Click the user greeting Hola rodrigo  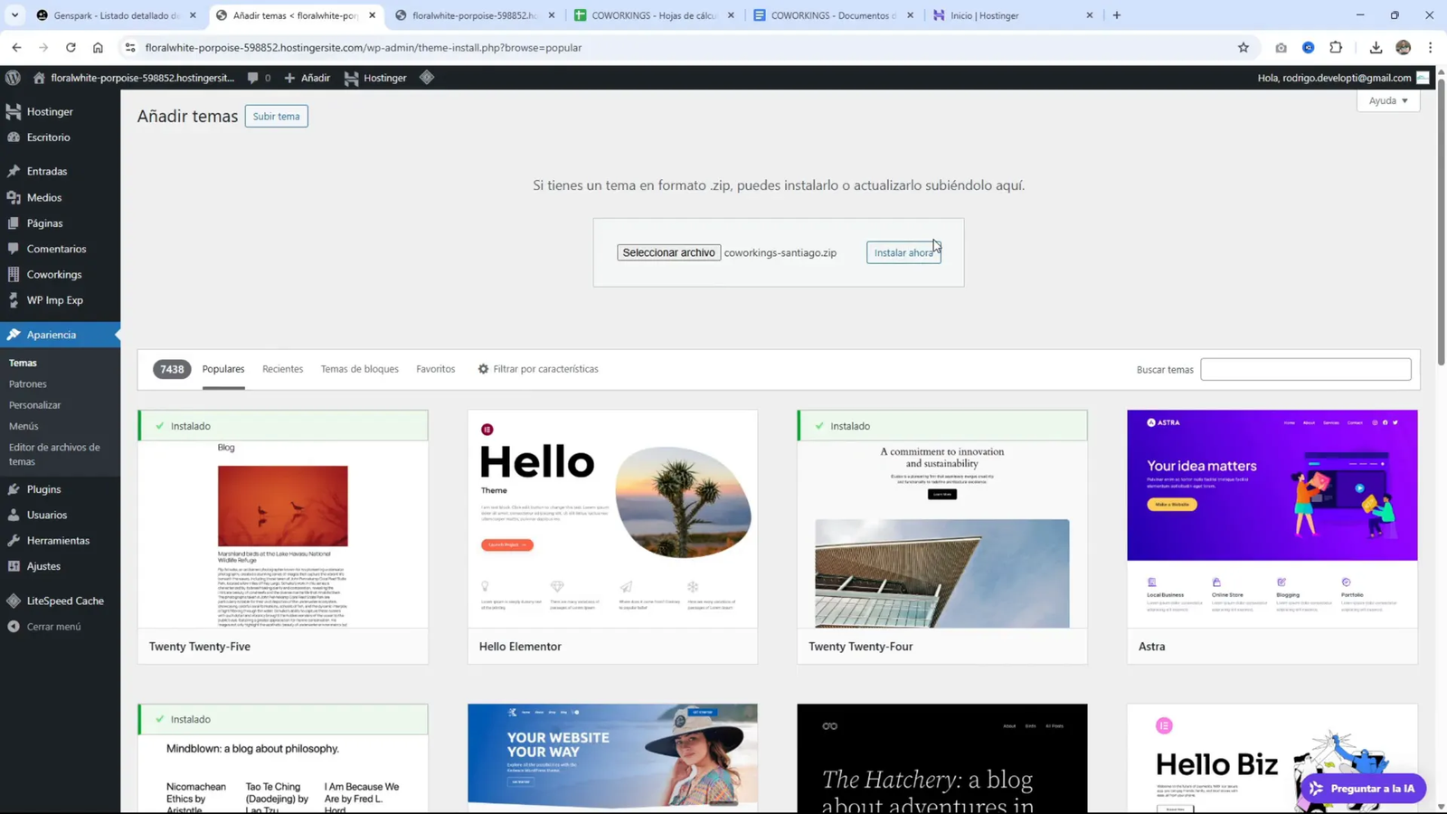(1342, 78)
